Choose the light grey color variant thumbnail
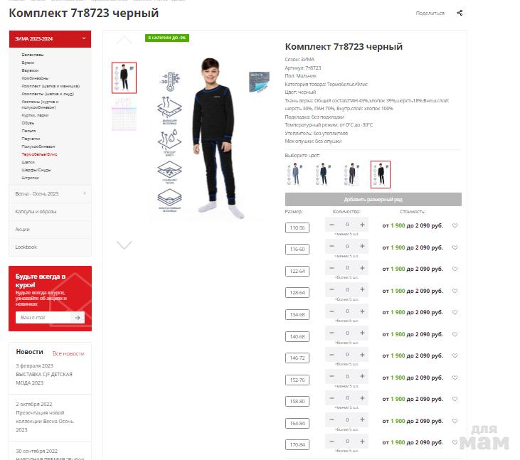 295,174
